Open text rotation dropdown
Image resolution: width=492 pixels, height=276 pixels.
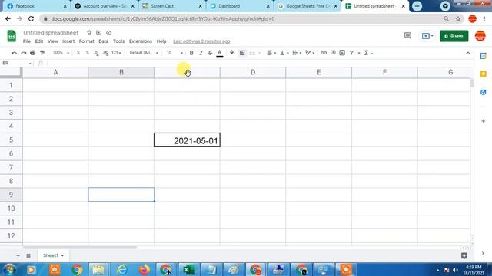tap(310, 53)
